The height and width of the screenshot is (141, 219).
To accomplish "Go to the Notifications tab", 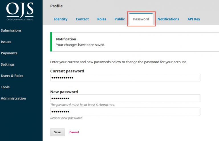I will point(168,19).
